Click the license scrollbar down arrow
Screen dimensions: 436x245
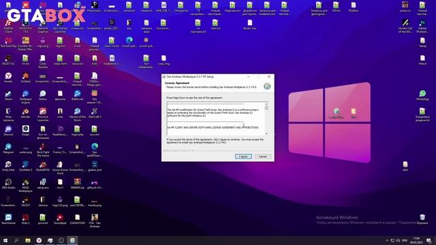[266, 133]
